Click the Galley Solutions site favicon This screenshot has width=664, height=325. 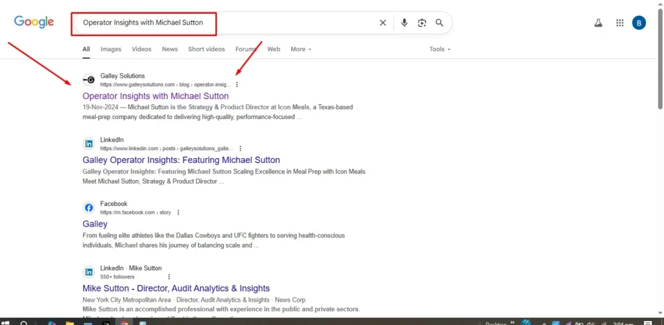pos(88,80)
